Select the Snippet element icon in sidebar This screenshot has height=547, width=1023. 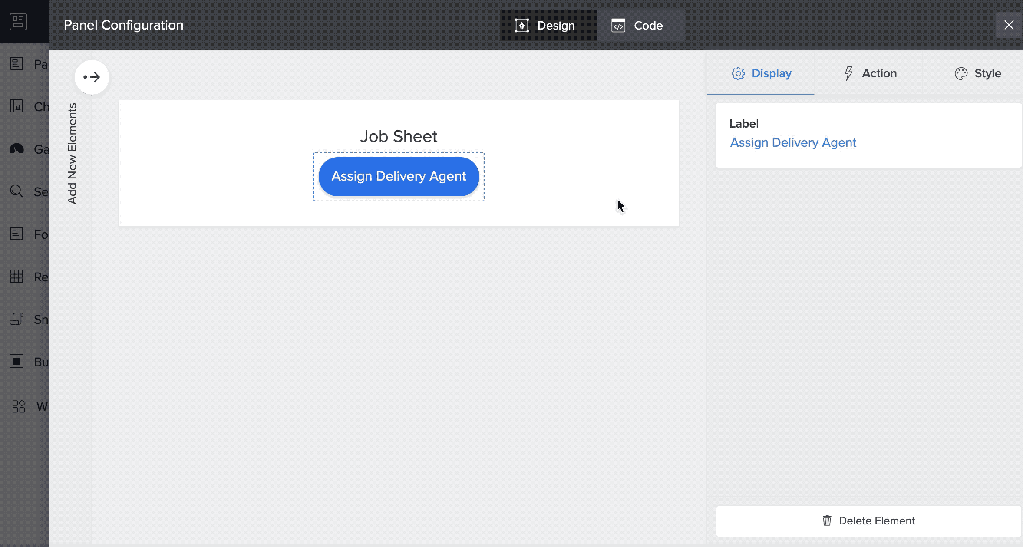(16, 319)
